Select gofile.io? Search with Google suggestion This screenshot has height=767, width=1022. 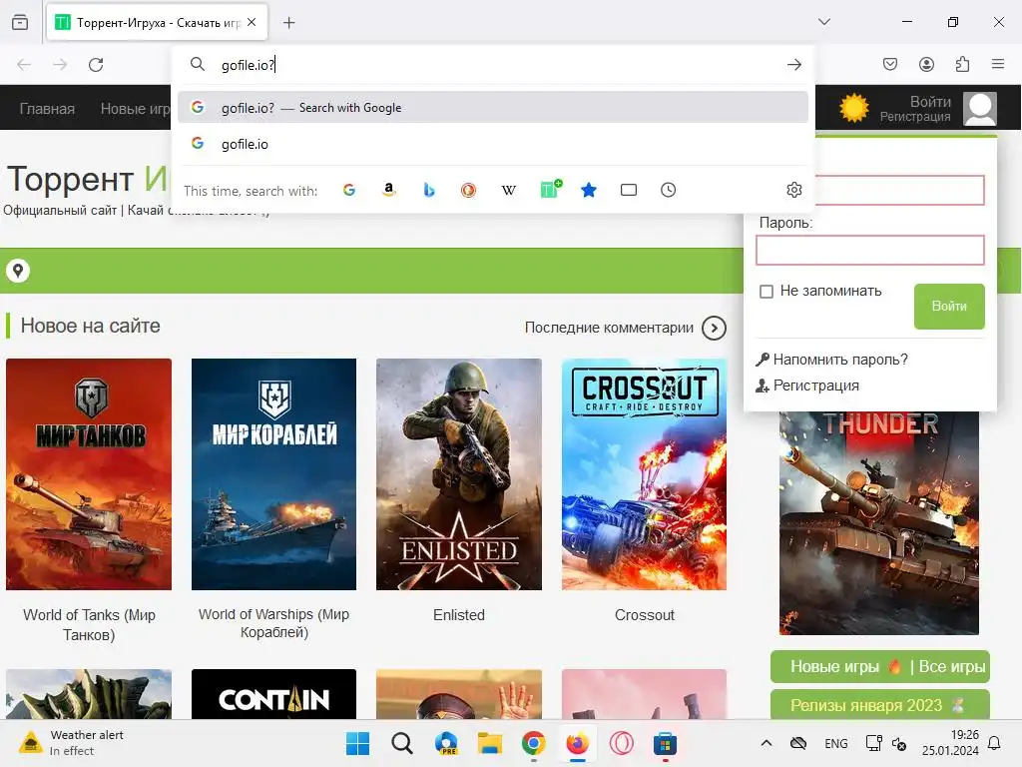pyautogui.click(x=493, y=108)
